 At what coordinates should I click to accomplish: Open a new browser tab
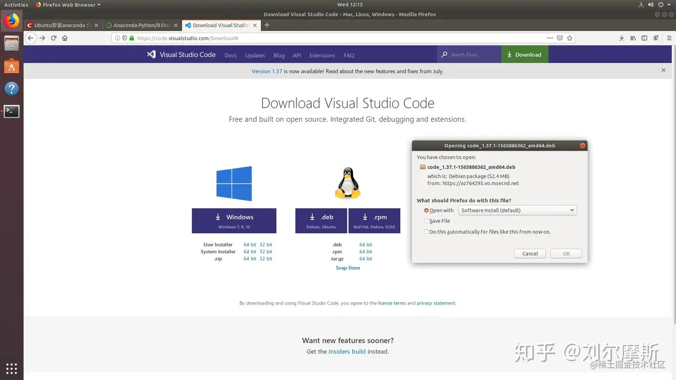pyautogui.click(x=267, y=25)
